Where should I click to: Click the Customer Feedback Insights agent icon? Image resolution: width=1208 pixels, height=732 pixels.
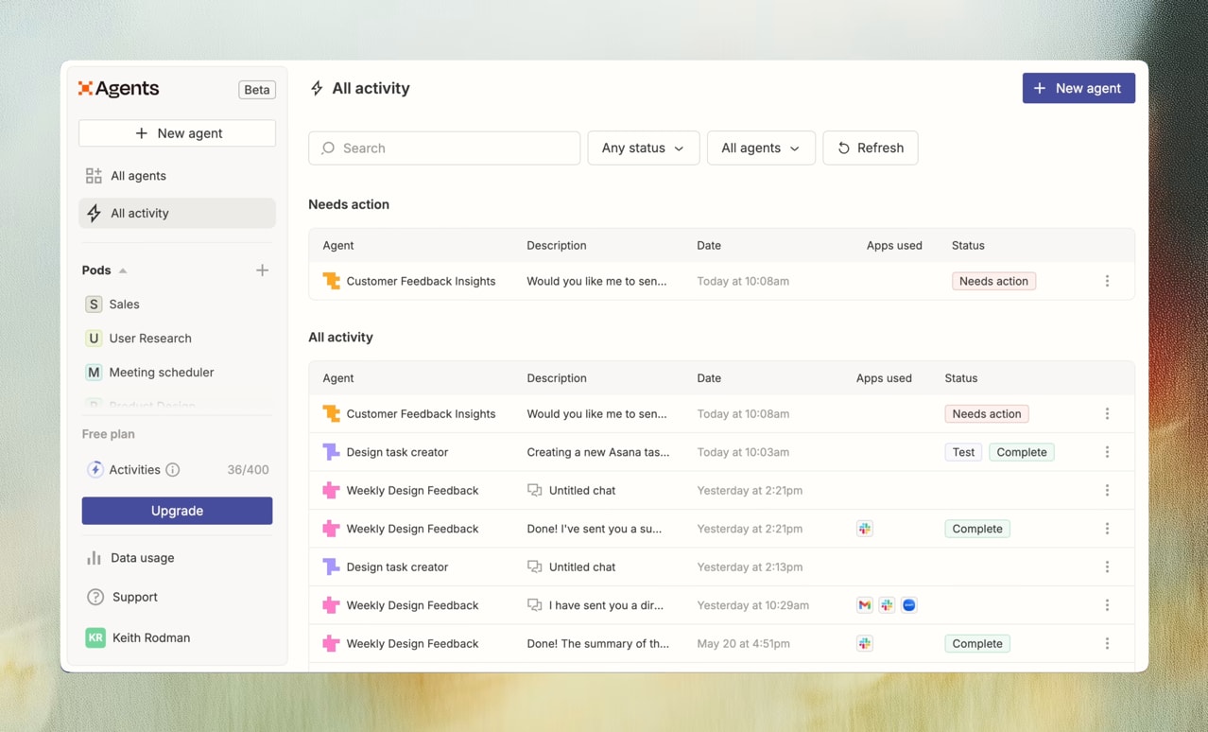[332, 281]
